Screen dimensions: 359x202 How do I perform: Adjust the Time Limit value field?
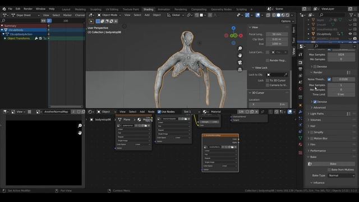pyautogui.click(x=341, y=94)
